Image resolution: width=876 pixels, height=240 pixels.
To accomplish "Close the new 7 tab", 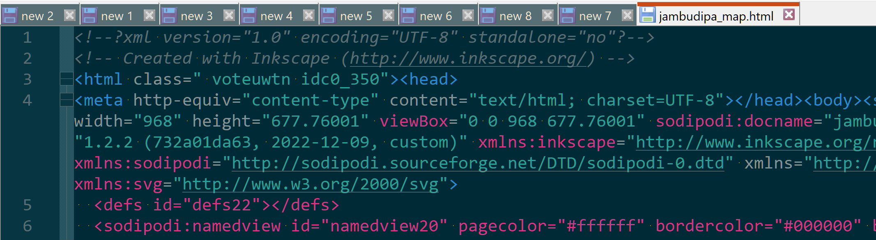I will [628, 16].
